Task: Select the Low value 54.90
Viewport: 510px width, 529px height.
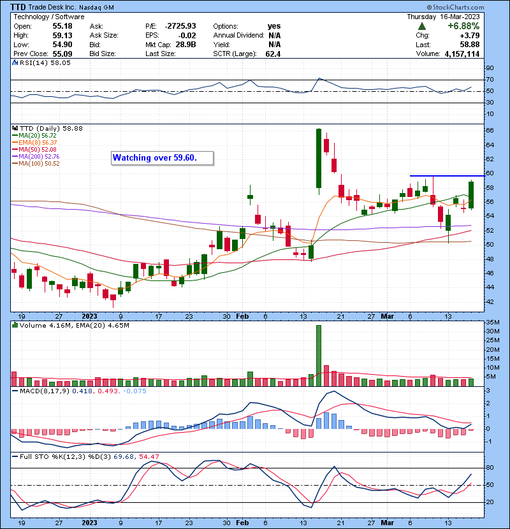Action: coord(62,45)
